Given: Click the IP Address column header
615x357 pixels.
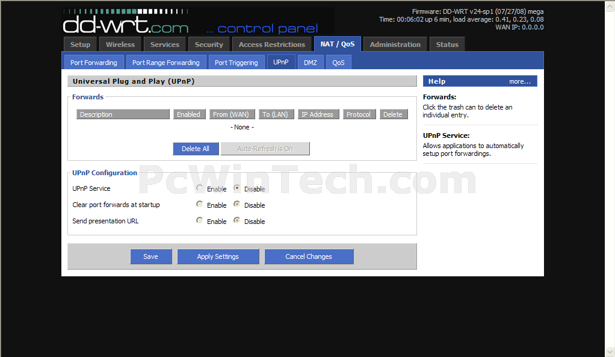Looking at the screenshot, I should tap(318, 114).
